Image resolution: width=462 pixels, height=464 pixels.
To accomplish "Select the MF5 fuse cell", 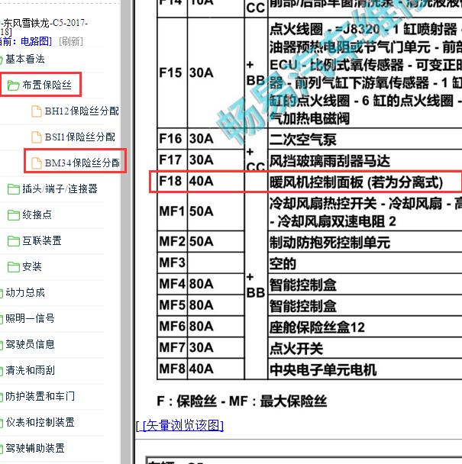I will click(x=172, y=305).
